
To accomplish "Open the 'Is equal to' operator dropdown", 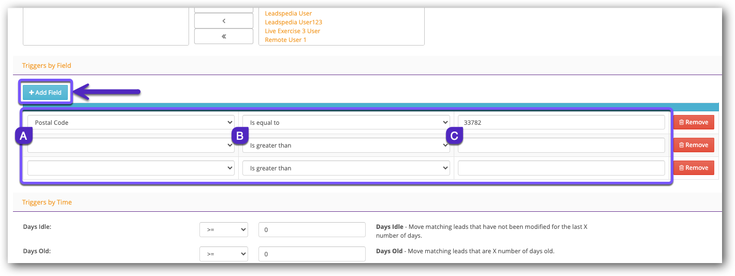I will click(x=346, y=123).
